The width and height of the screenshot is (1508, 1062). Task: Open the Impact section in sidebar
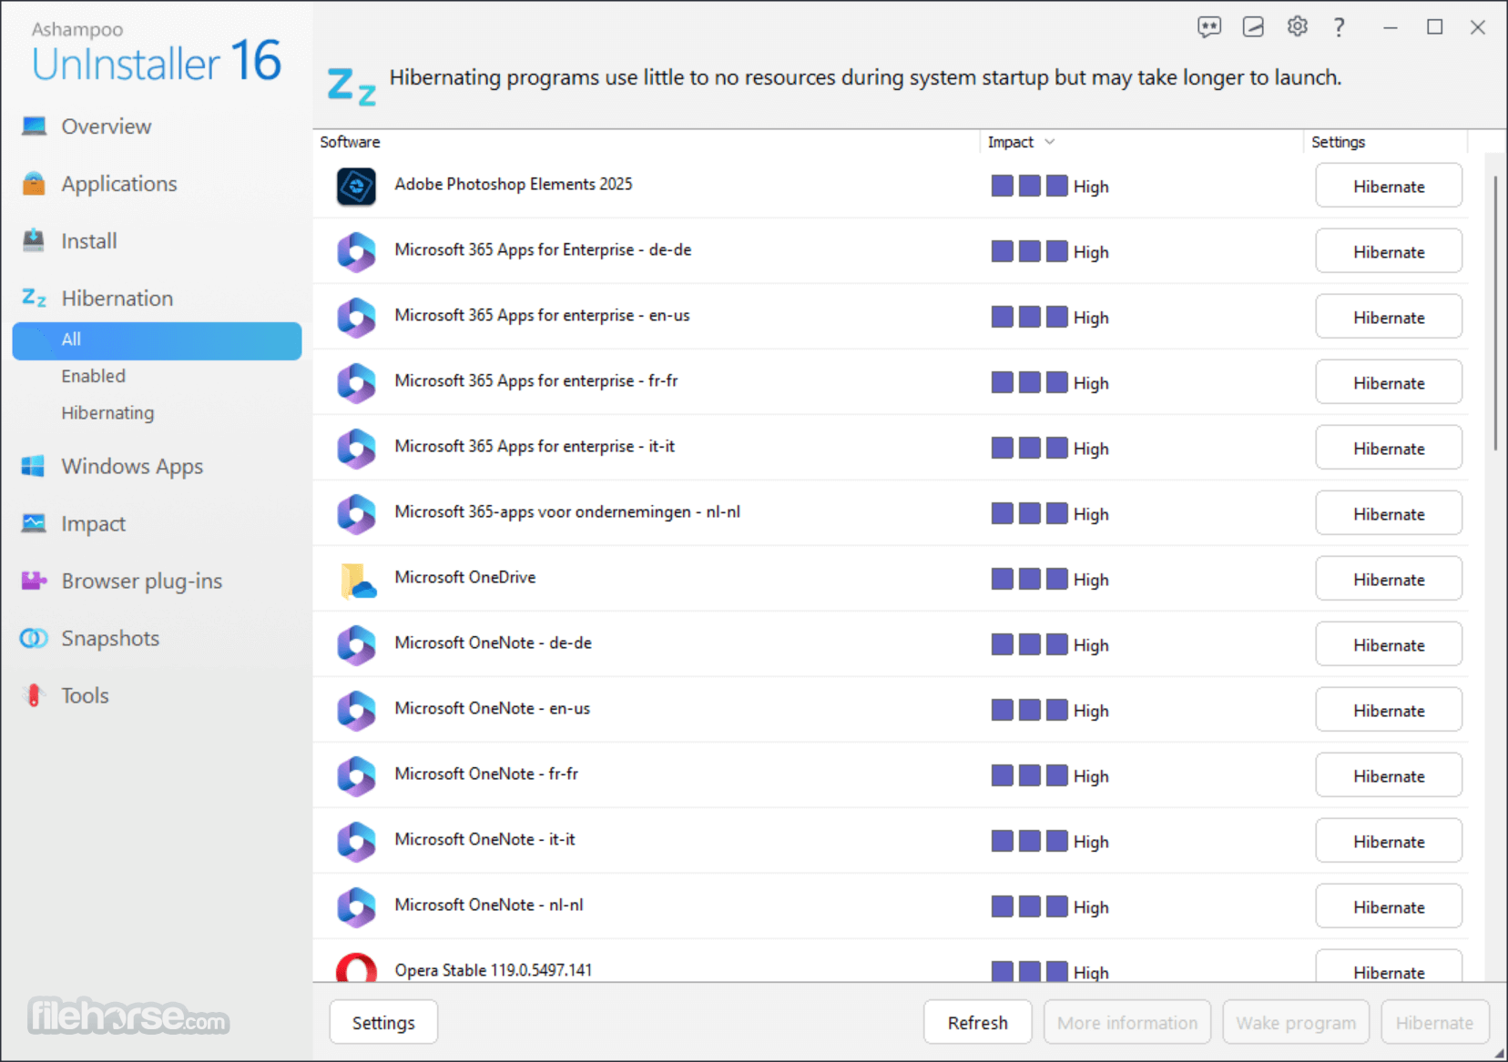tap(93, 524)
